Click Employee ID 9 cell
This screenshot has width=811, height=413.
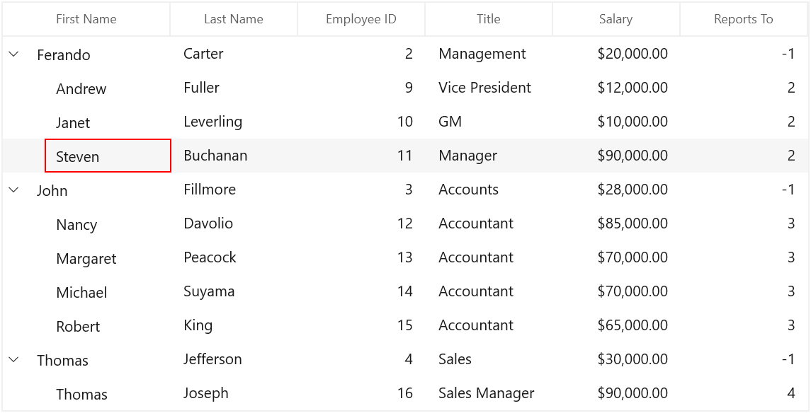[x=361, y=87]
